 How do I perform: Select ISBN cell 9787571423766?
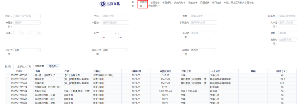(19, 75)
